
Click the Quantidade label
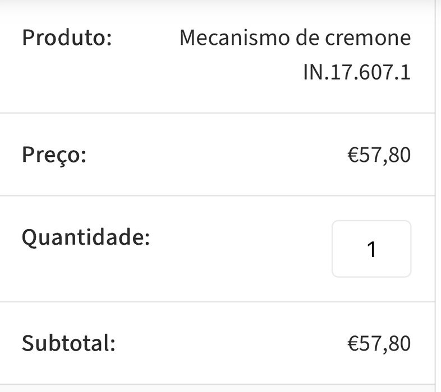tap(86, 237)
